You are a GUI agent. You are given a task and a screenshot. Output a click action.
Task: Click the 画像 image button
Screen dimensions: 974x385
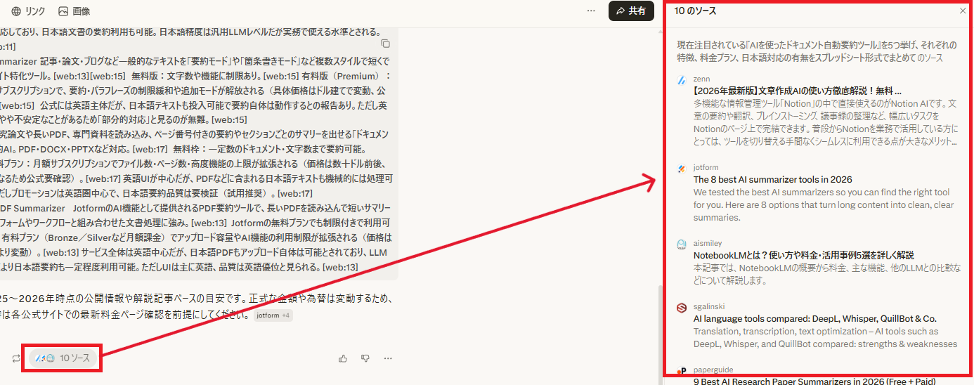click(x=74, y=11)
